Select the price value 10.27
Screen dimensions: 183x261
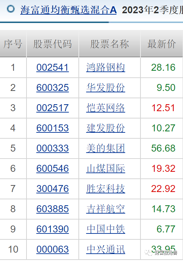point(163,128)
